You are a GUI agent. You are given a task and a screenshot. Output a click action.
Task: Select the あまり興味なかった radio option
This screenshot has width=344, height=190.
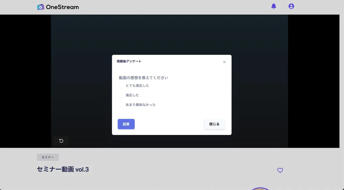pos(121,105)
